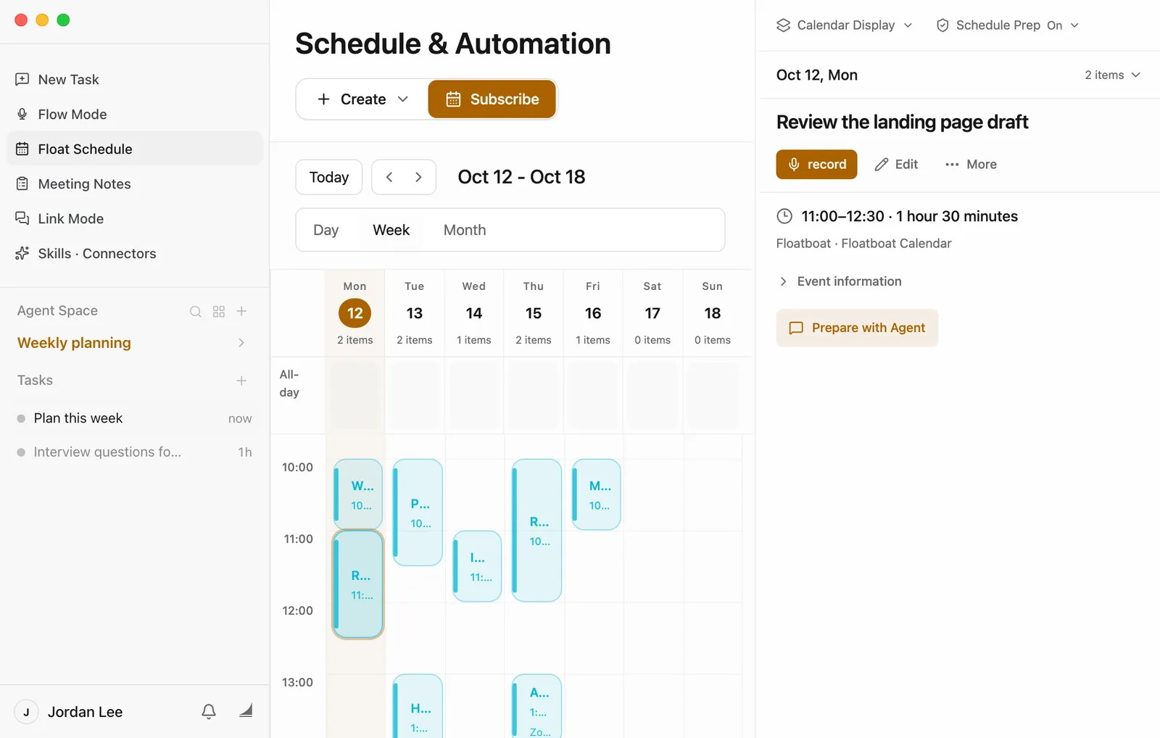This screenshot has height=738, width=1160.
Task: Open Agent Space grid view icon
Action: pos(219,312)
